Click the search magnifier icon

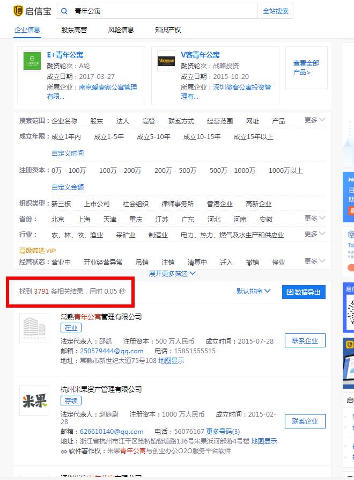64,11
